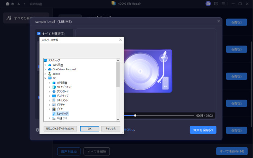Open the hamburger menu in title bar
Viewport: 253px width, 158px height.
pyautogui.click(x=224, y=4)
